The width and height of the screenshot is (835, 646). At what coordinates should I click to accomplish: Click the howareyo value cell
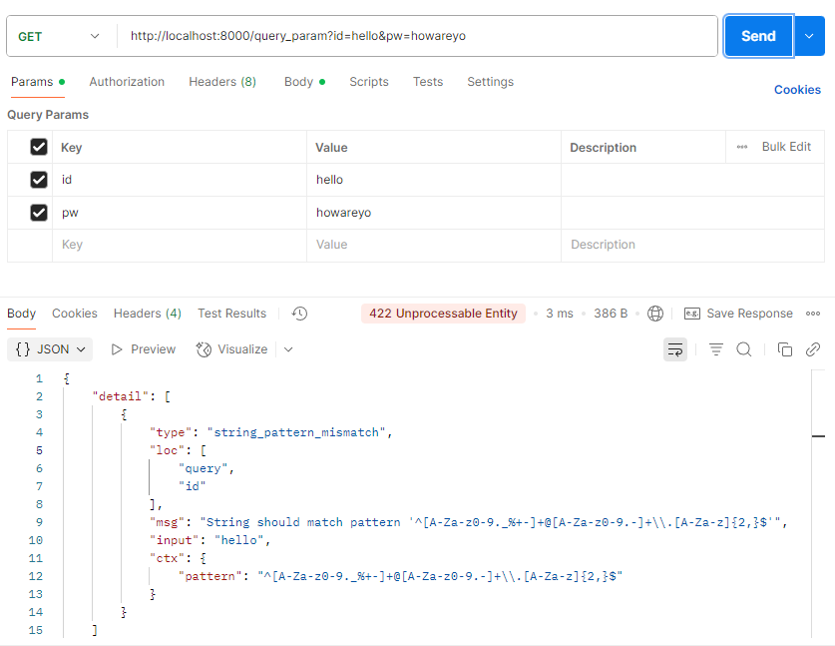(x=434, y=213)
